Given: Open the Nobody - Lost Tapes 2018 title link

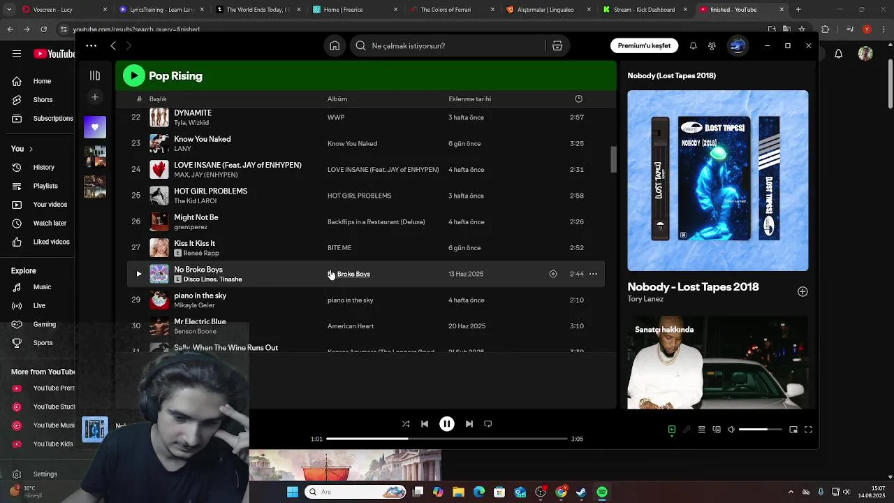Looking at the screenshot, I should 693,286.
